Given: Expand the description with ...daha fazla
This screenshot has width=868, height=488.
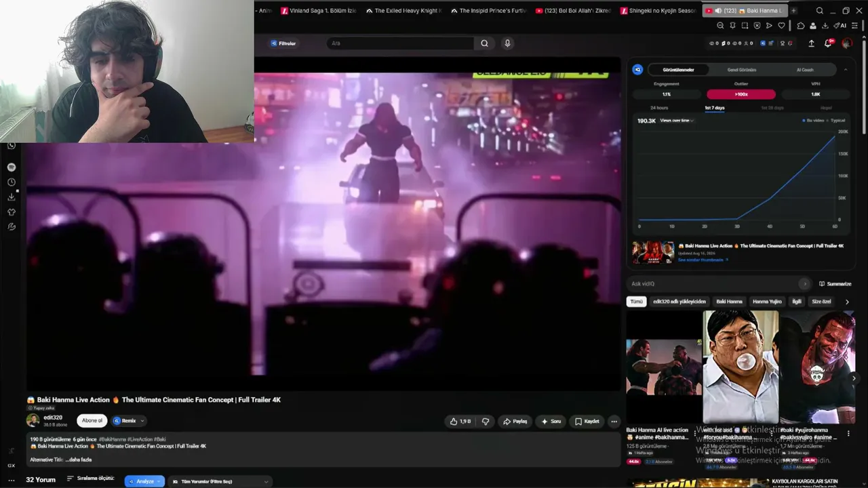Looking at the screenshot, I should [78, 460].
